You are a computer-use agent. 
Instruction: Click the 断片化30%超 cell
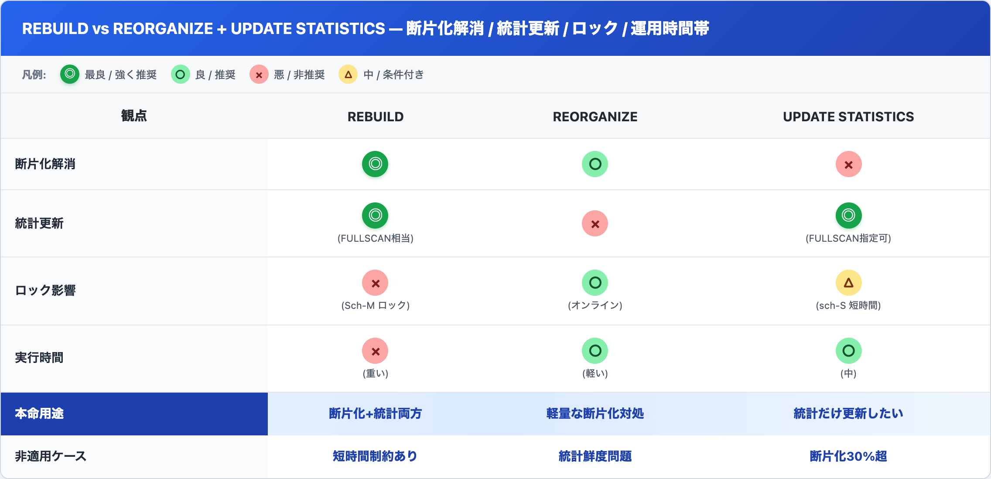tap(848, 456)
